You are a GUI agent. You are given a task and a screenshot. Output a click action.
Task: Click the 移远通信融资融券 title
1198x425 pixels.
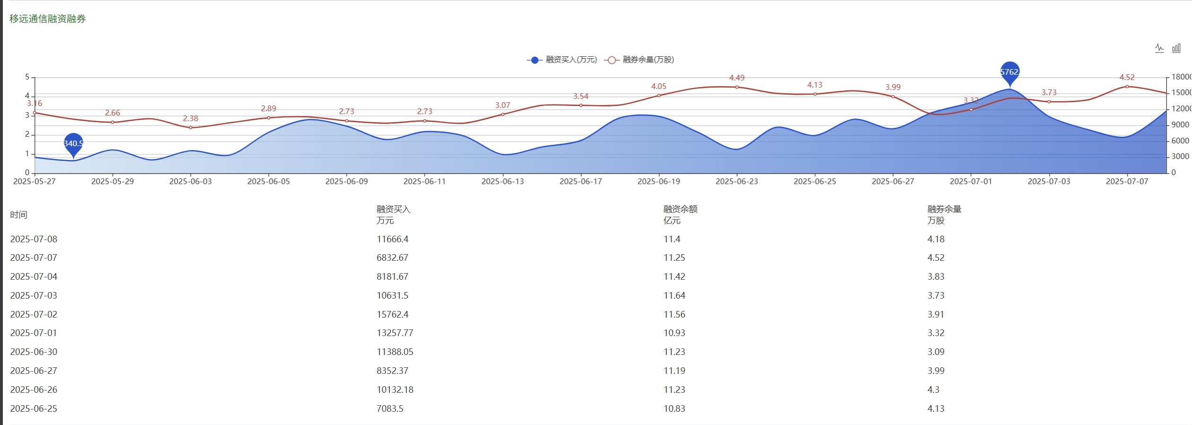coord(48,19)
